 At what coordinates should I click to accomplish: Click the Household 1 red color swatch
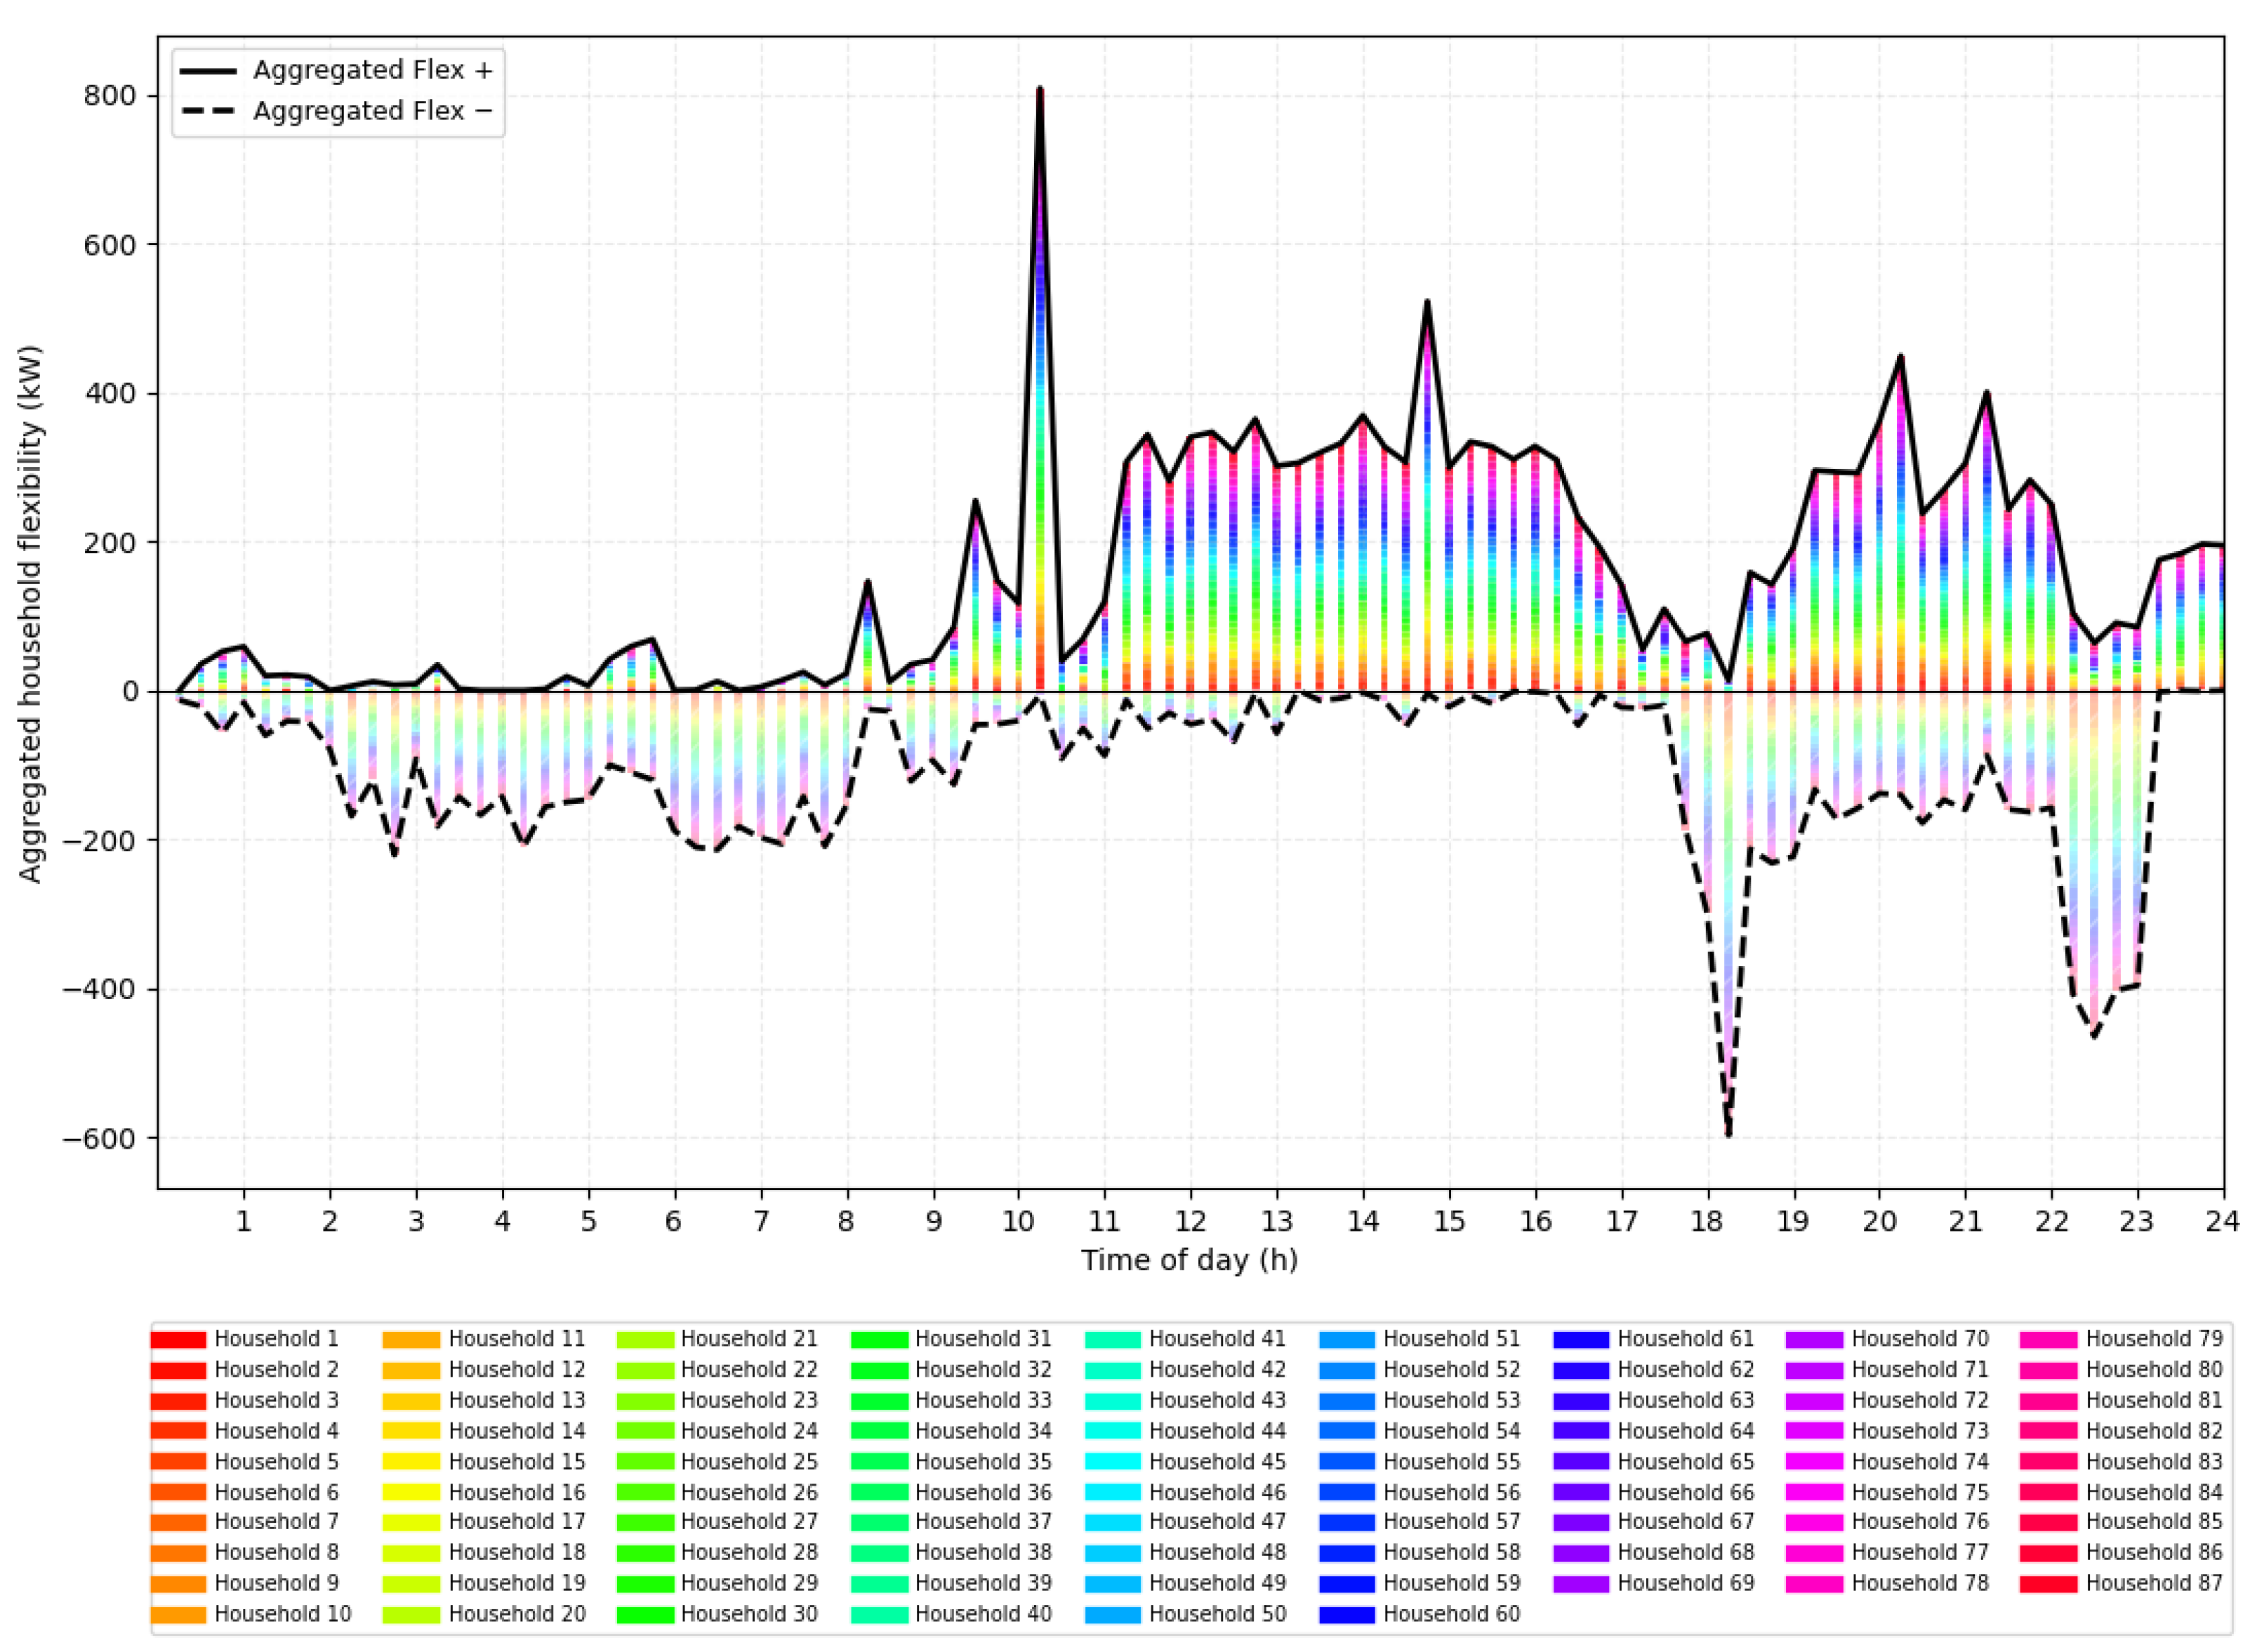[178, 1340]
